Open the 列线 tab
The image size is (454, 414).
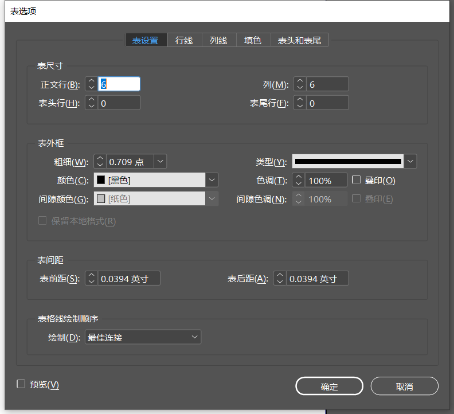pos(218,40)
